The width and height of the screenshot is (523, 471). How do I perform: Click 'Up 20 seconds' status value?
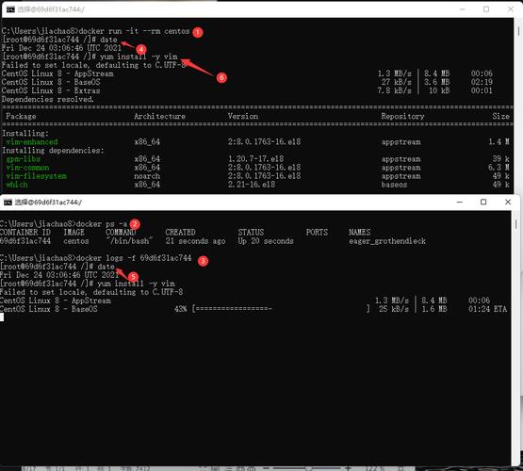[266, 241]
